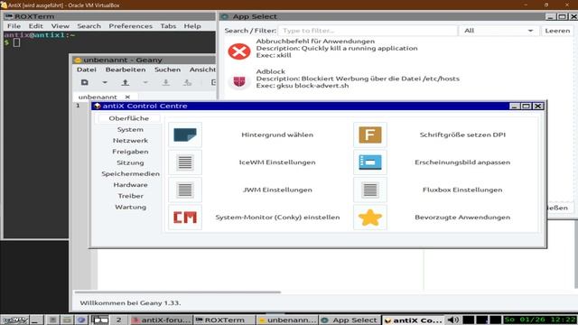Open the icon beside Fluxbox Einstellungen
578x325 pixels.
pyautogui.click(x=370, y=190)
